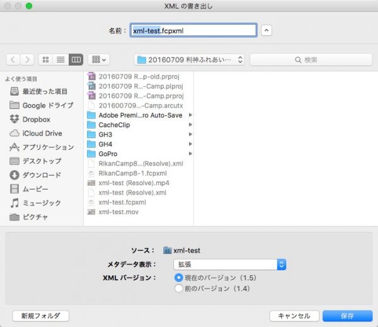The image size is (378, 327).
Task: Click the 保存 button
Action: tap(347, 316)
